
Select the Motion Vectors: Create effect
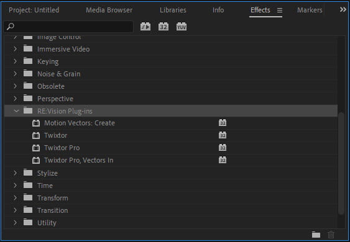(80, 123)
